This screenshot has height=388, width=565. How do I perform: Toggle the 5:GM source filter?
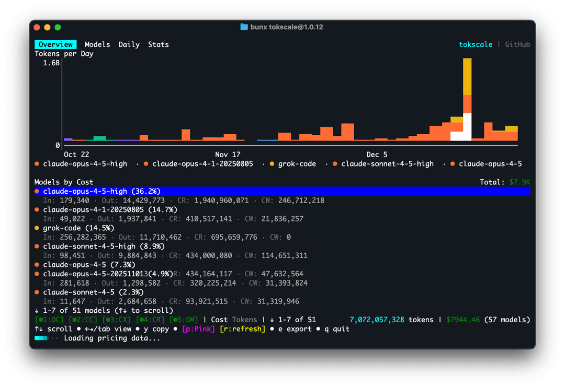(184, 320)
